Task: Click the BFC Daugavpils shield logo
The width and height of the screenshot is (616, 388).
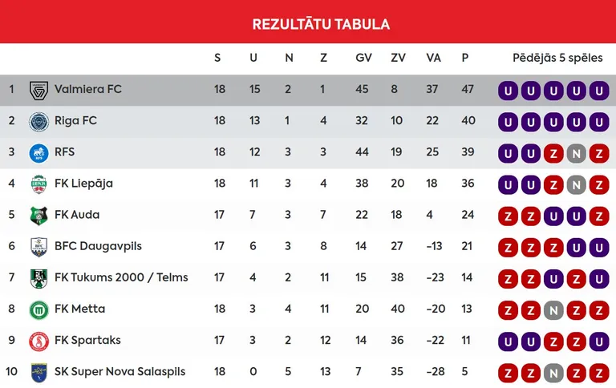Action: click(x=38, y=247)
